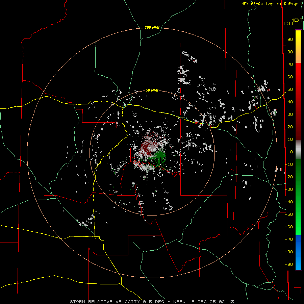Screen dimensions: 304x304
Task: Click the 100 NMI range ring label
Action: point(152,27)
